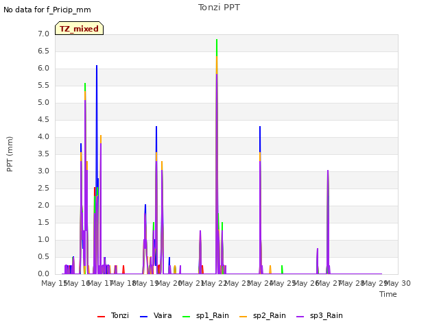Click the 5.5 y-axis tick label
Image resolution: width=439 pixels, height=329 pixels.
43,86
